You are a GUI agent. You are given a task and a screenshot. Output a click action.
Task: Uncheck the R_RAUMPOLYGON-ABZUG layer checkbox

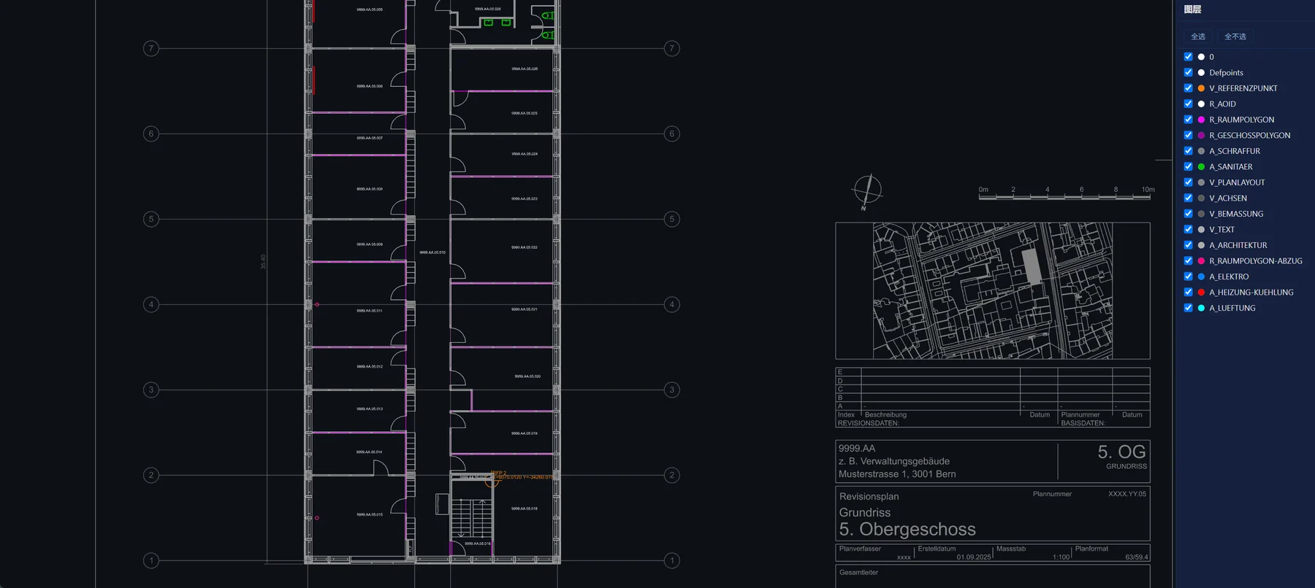(x=1188, y=260)
